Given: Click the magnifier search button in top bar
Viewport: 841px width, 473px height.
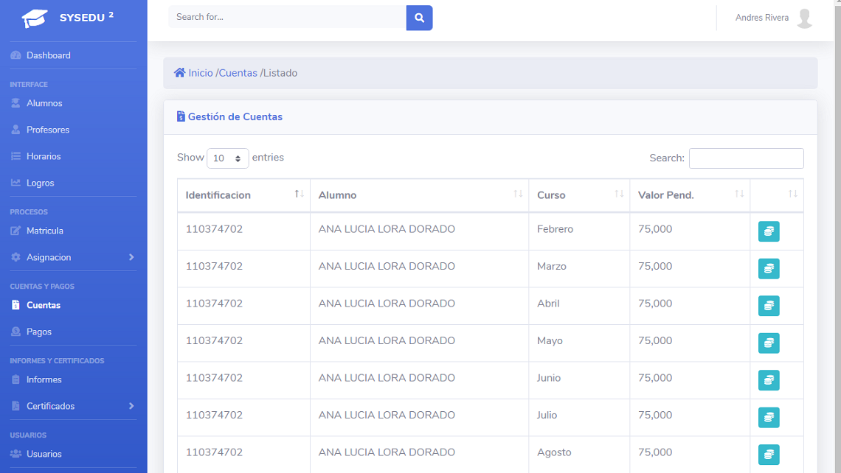Looking at the screenshot, I should point(419,18).
